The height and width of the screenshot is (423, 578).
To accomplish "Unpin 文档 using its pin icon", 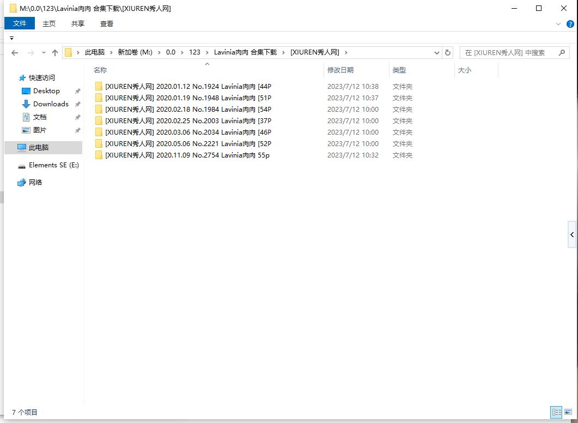I will click(77, 117).
